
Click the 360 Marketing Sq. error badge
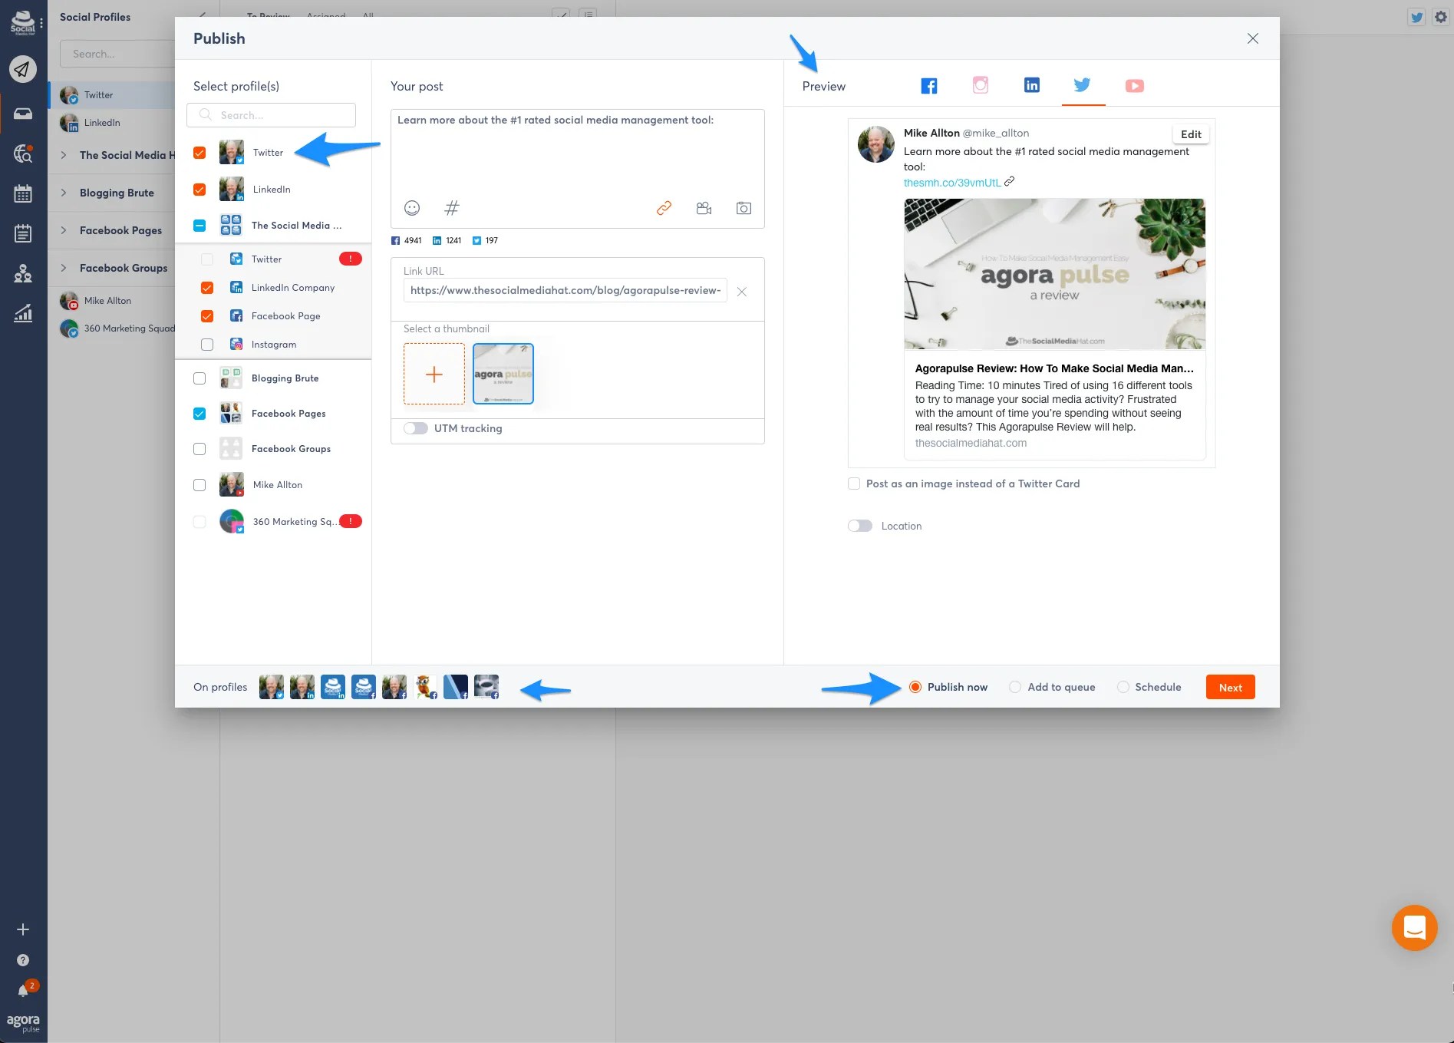(351, 521)
